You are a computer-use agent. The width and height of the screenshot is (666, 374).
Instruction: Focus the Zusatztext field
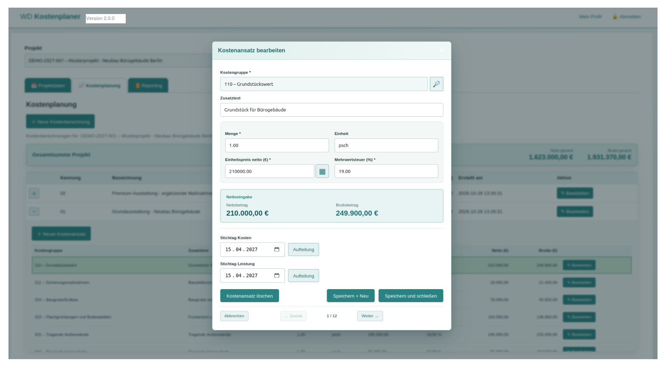click(x=331, y=110)
